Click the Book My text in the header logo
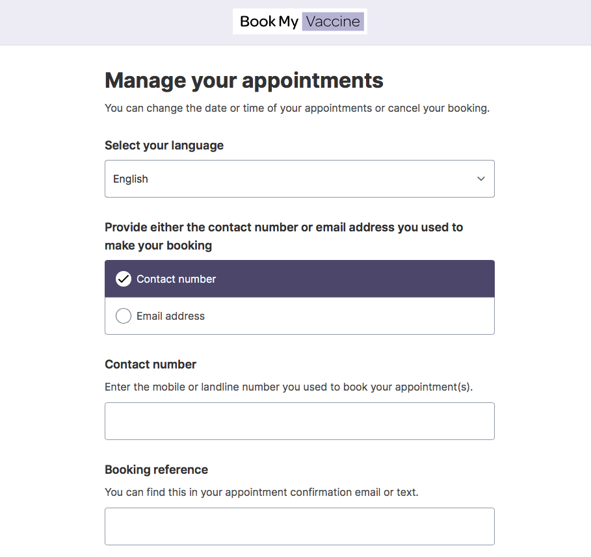The height and width of the screenshot is (557, 591). (x=269, y=21)
